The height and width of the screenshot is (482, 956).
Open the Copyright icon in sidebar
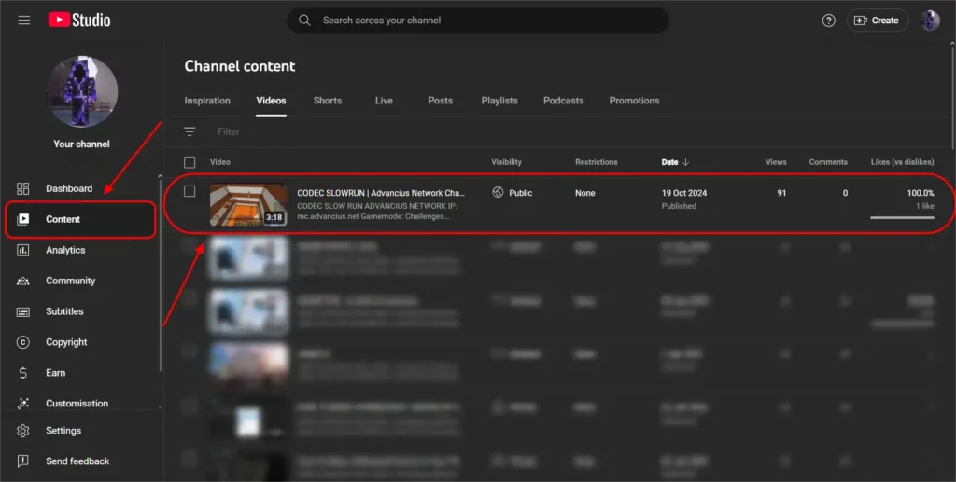[22, 342]
